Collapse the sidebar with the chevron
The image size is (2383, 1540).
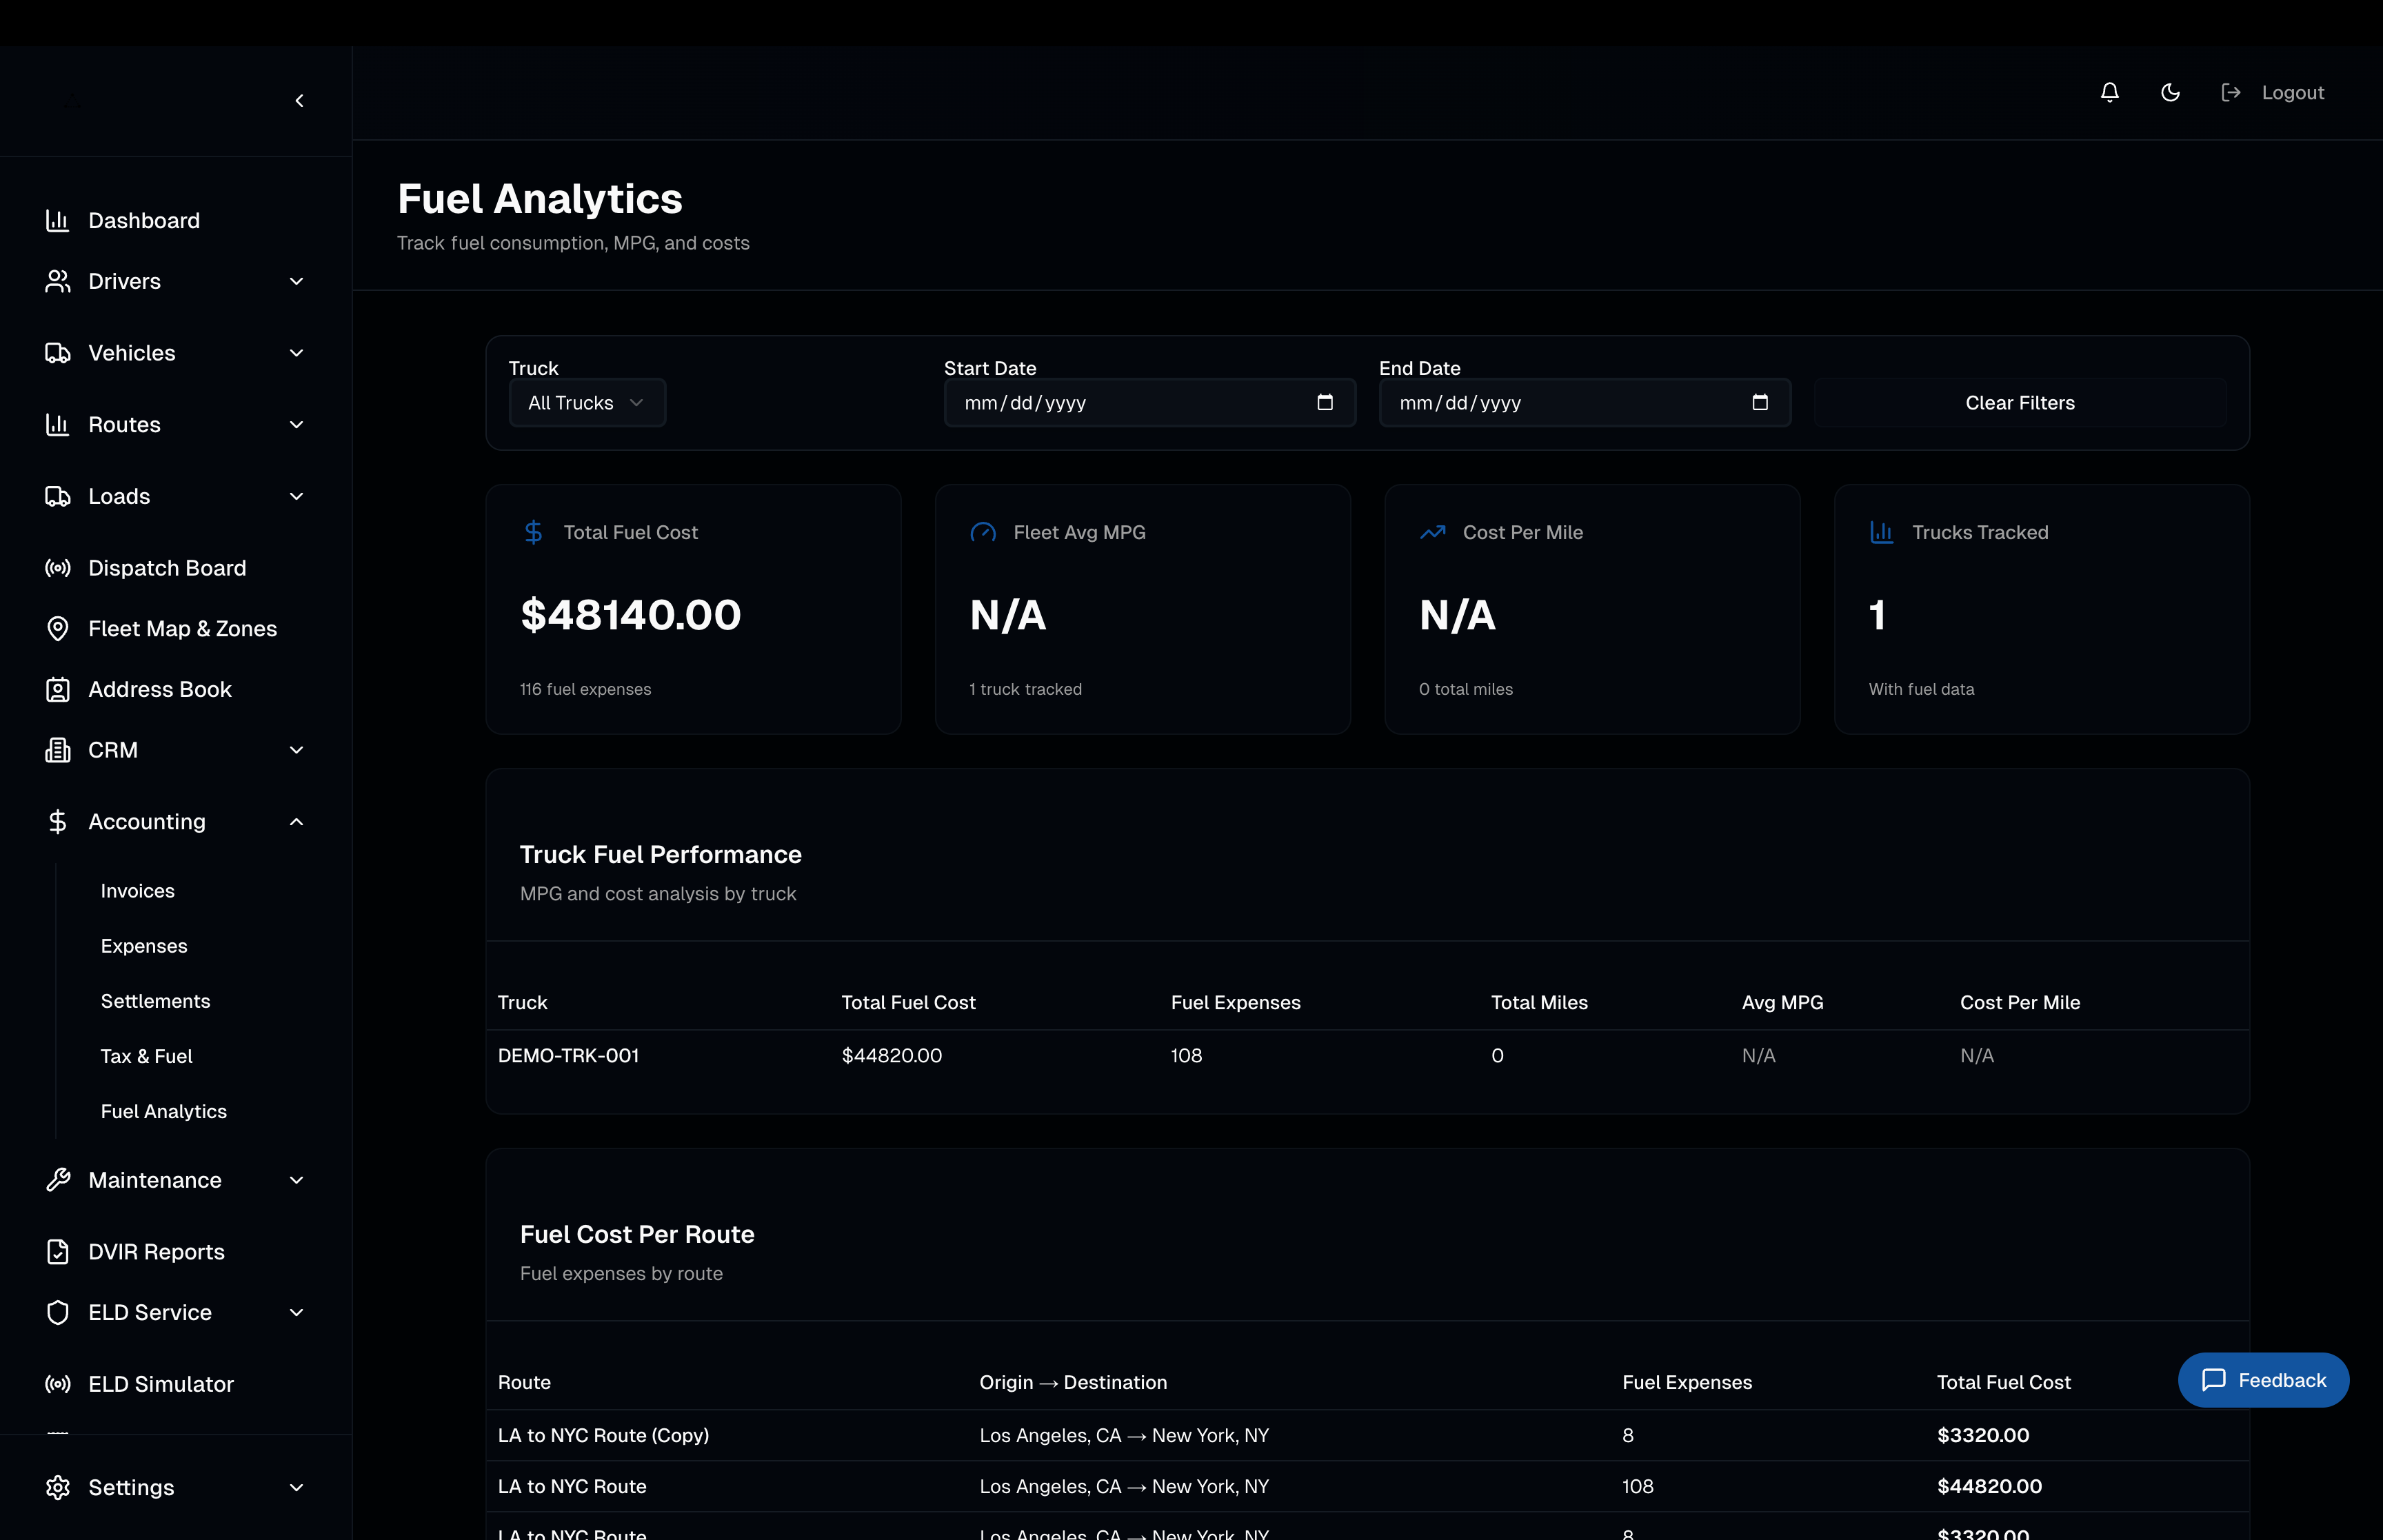pyautogui.click(x=299, y=101)
